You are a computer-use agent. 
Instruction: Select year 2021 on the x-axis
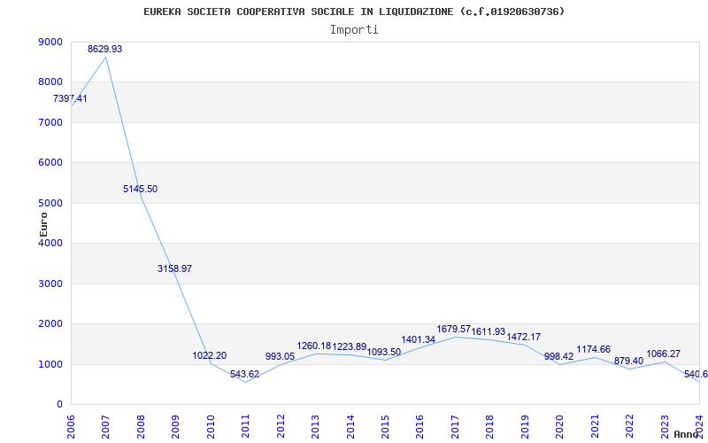coord(594,426)
